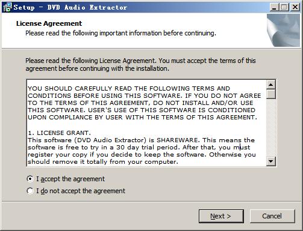Click the maximize button in title bar
This screenshot has height=231, width=303.
click(284, 7)
